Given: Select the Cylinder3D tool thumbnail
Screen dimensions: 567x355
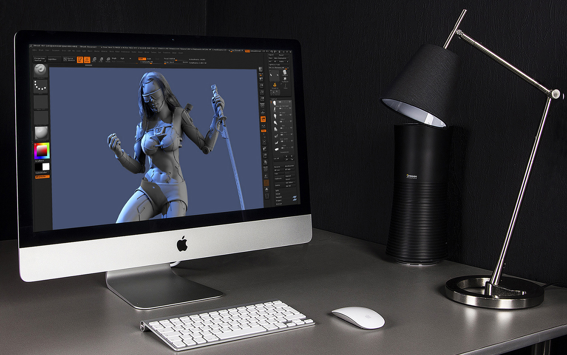Looking at the screenshot, I should pyautogui.click(x=285, y=72).
